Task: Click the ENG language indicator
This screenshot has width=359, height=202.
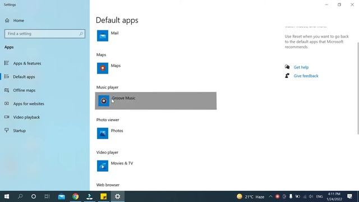Action: point(319,196)
